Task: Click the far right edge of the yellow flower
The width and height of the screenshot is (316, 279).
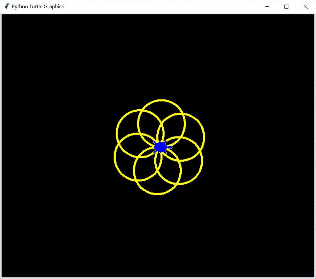Action: (204, 137)
